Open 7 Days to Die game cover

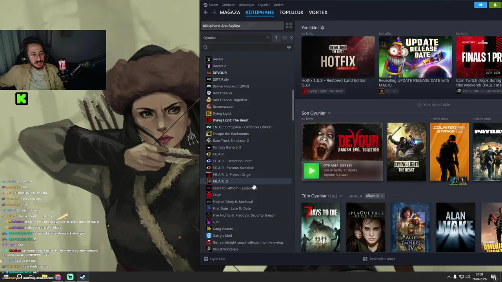click(321, 227)
